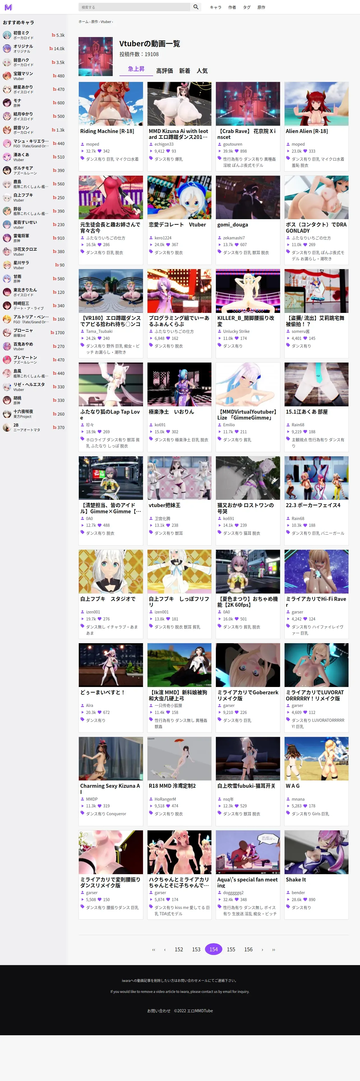Select 東北きりたん avatar in sidebar

tap(7, 292)
